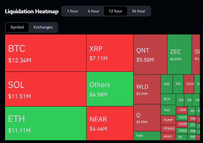This screenshot has height=143, width=203.
Task: Open the PUMP heatmap tile
Action: 168,120
